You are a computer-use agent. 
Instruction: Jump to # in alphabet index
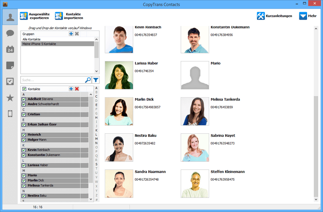[97, 200]
